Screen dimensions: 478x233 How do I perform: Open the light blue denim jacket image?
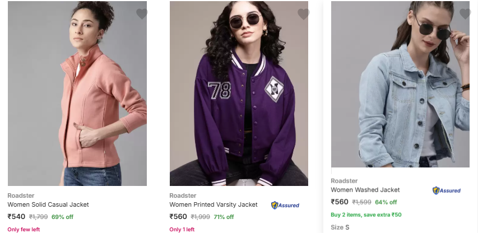pos(400,84)
